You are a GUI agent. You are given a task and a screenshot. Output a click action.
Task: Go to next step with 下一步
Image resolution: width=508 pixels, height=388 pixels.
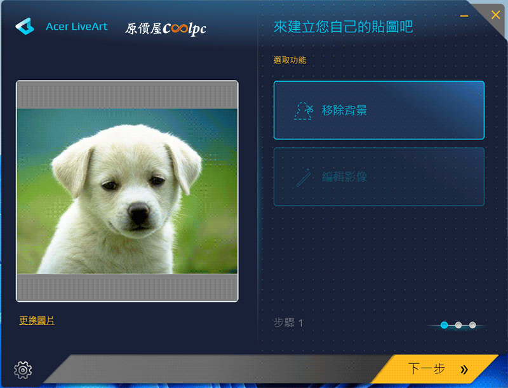coord(434,369)
